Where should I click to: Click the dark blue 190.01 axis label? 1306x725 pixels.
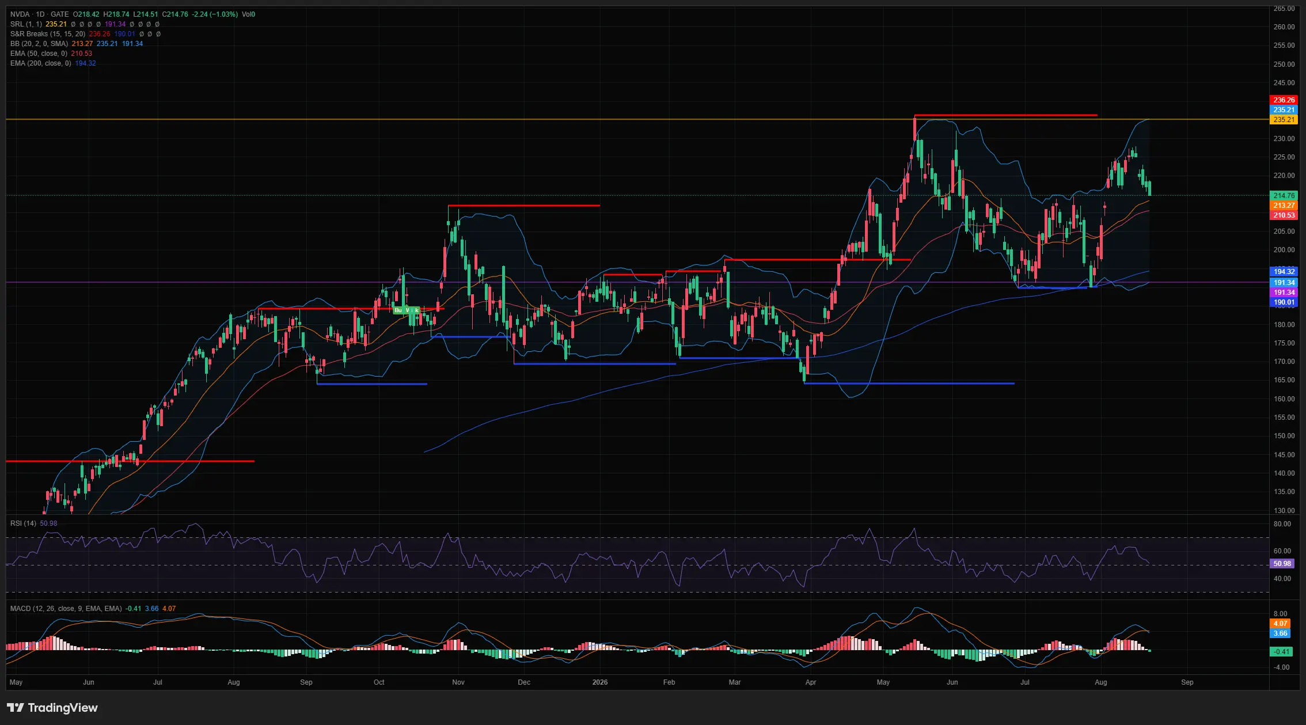[x=1284, y=302]
